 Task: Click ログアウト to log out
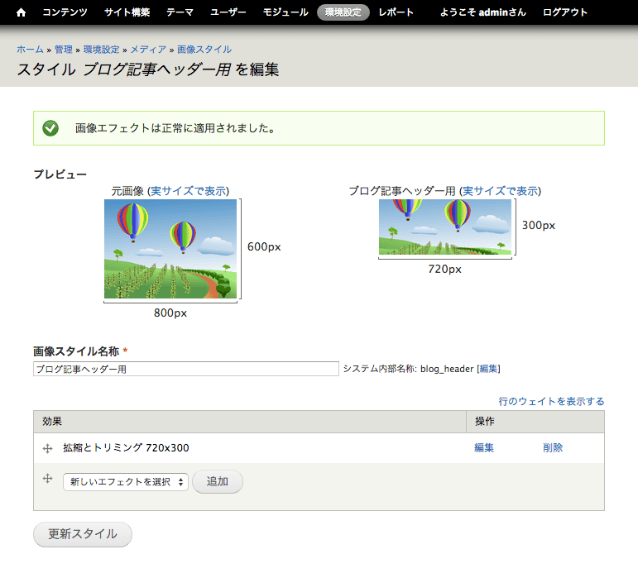pyautogui.click(x=565, y=12)
